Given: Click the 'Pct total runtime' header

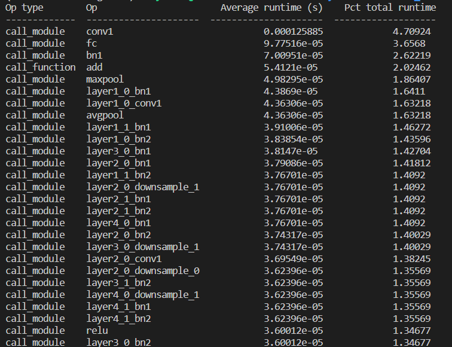Looking at the screenshot, I should [x=390, y=8].
